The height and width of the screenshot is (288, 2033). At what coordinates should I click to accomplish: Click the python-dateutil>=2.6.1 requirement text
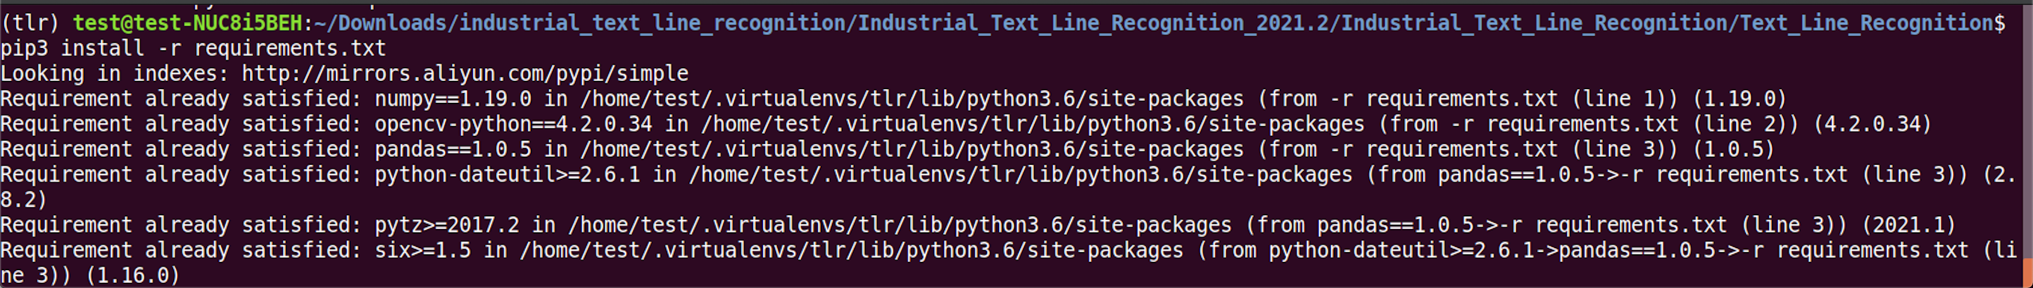click(508, 175)
